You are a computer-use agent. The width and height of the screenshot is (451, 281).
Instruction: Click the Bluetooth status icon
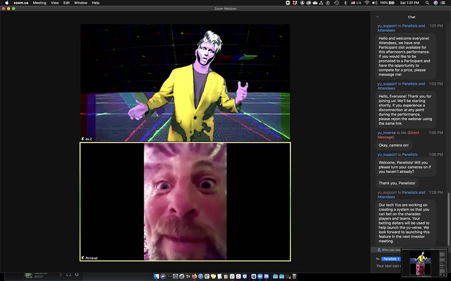(344, 3)
